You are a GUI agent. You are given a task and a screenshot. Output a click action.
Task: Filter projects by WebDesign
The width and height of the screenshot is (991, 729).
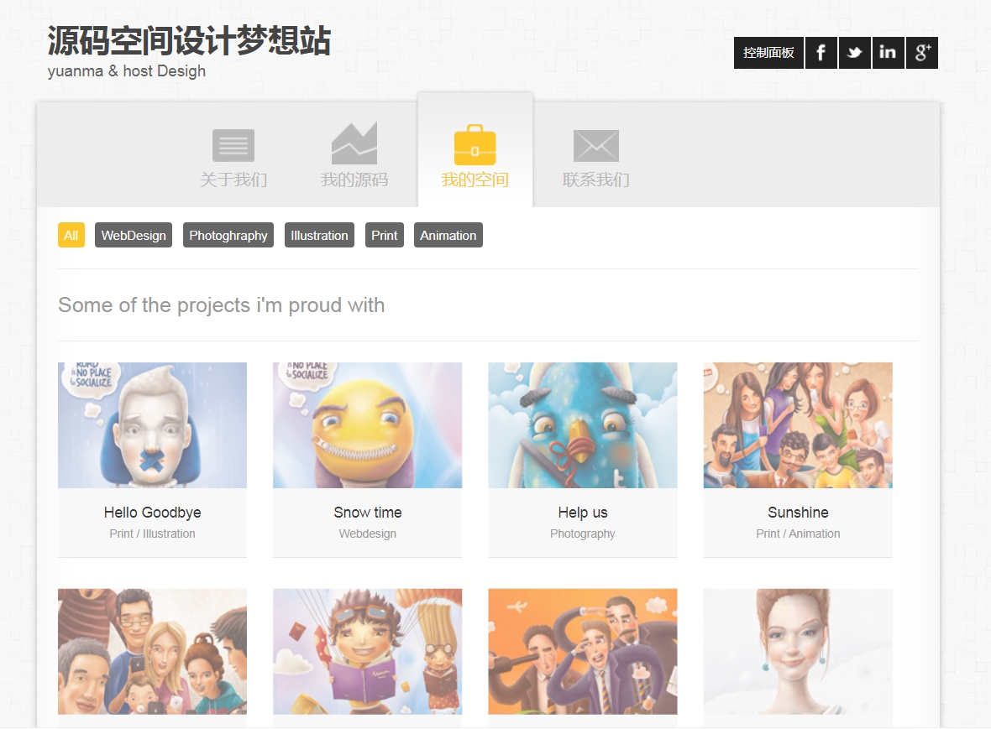pyautogui.click(x=134, y=236)
